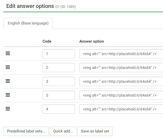Click the drag handle for code 1 row
This screenshot has width=163, height=140.
click(x=8, y=54)
